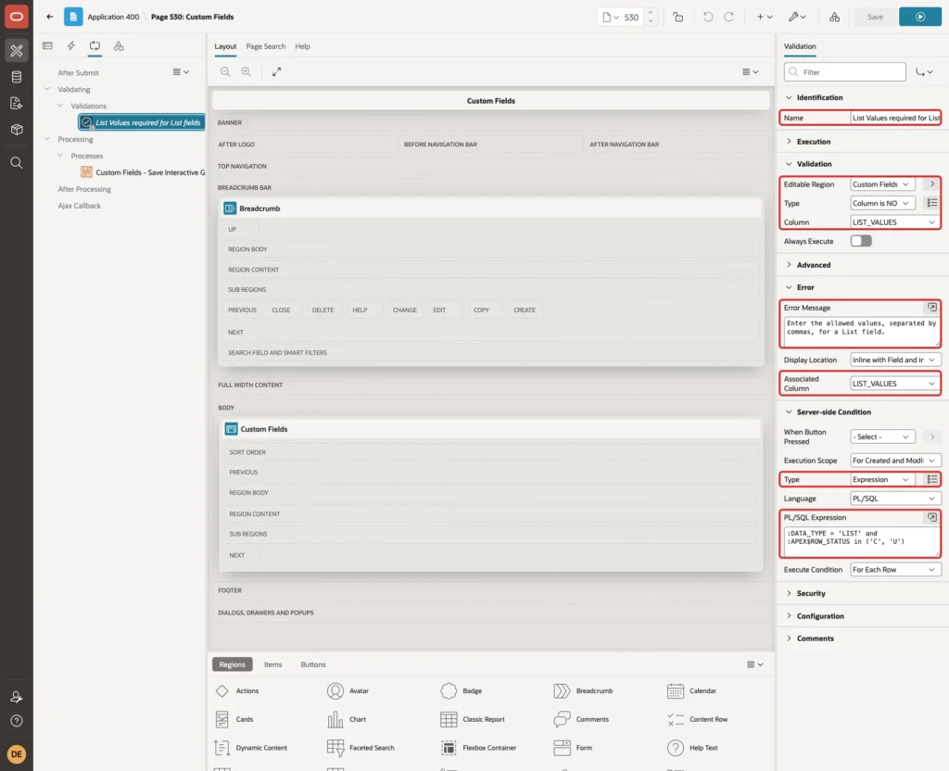Open the search magnifier in side rail

pyautogui.click(x=17, y=162)
